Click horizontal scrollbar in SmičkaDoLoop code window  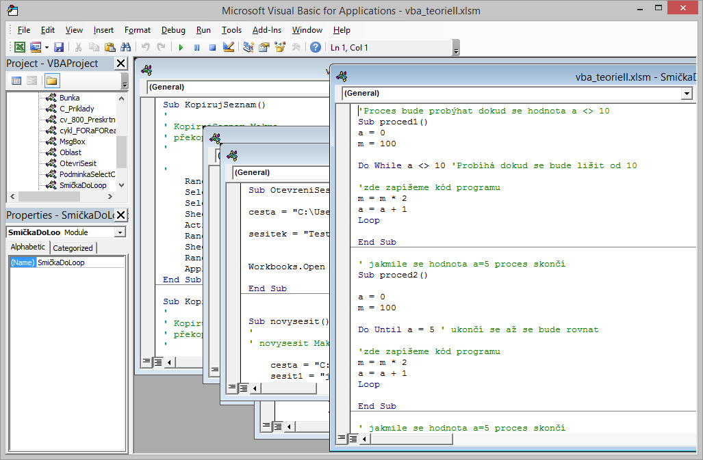pyautogui.click(x=411, y=439)
